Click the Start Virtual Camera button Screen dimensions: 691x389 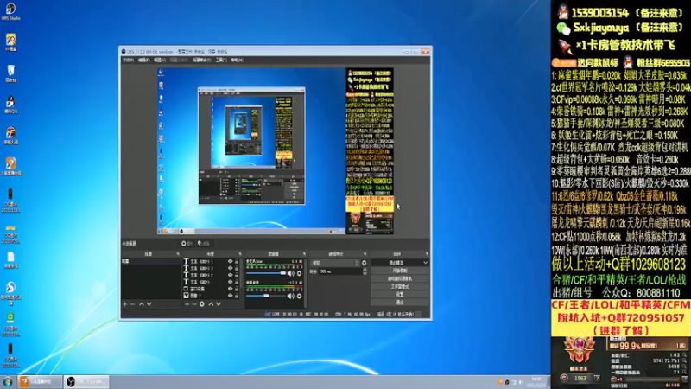point(400,278)
